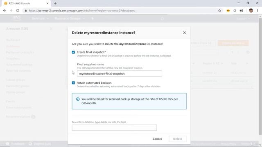This screenshot has height=147, width=262.
Task: Cancel the instance deletion
Action: click(157, 139)
